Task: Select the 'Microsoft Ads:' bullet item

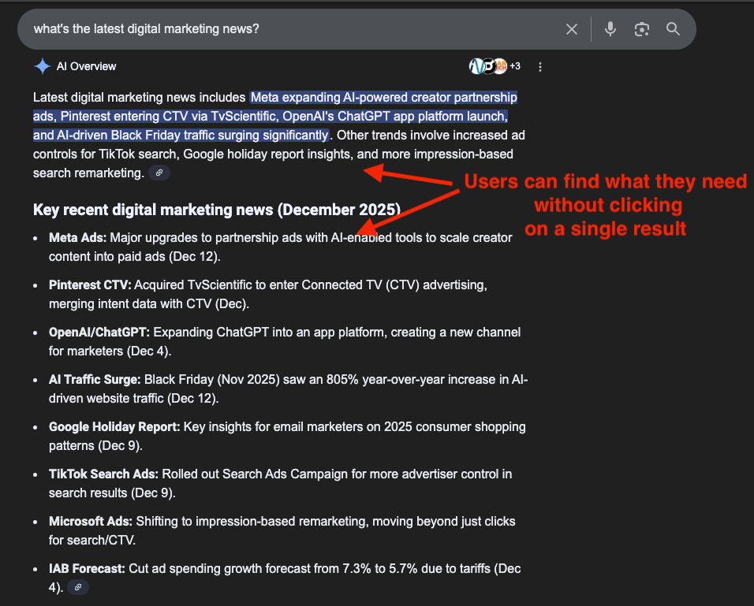Action: tap(90, 521)
